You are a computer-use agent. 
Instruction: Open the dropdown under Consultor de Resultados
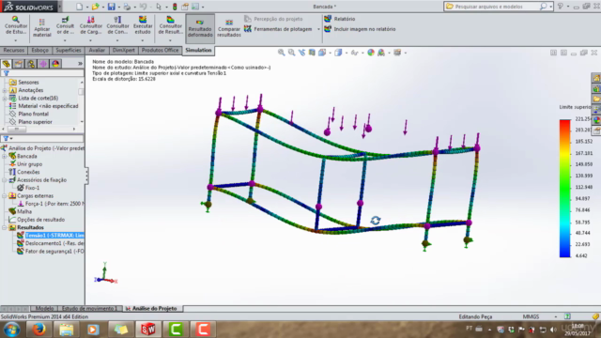point(171,40)
